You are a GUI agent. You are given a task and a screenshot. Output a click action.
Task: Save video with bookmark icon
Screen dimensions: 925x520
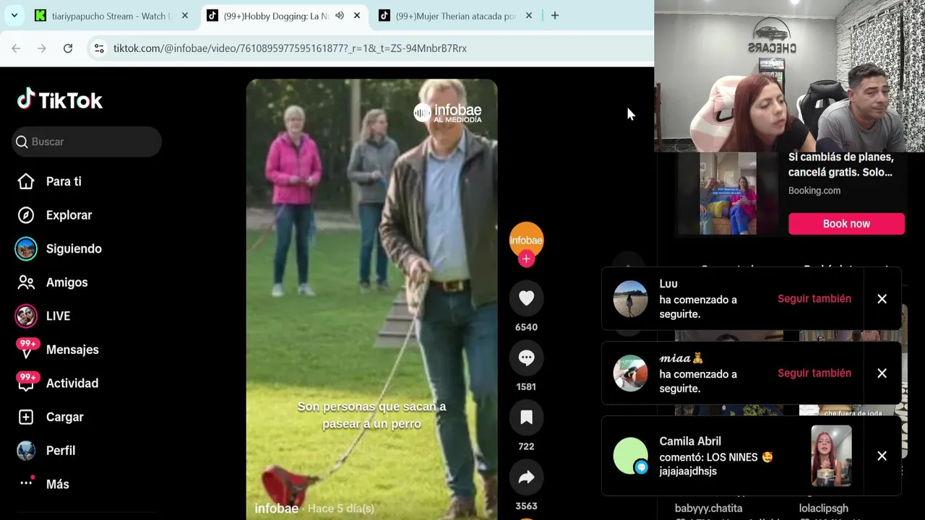coord(526,417)
